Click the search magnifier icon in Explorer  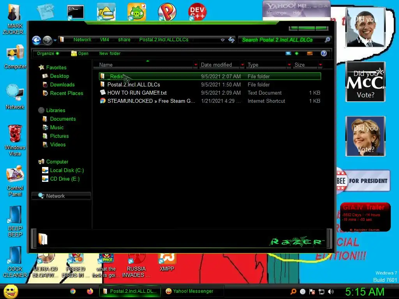327,40
